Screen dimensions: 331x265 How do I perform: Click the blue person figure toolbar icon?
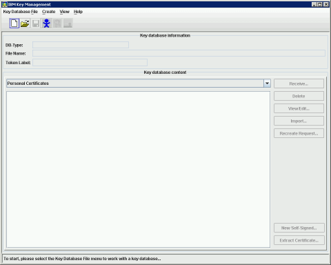click(x=46, y=23)
